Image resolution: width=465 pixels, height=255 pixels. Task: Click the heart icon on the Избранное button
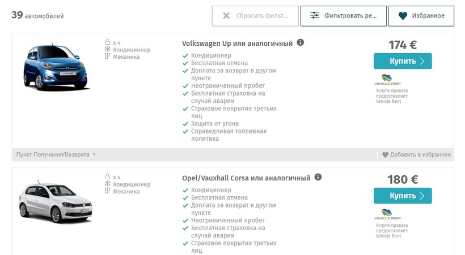click(x=403, y=16)
